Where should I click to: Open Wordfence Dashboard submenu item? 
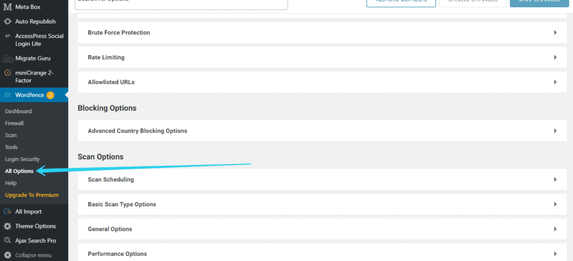point(18,111)
